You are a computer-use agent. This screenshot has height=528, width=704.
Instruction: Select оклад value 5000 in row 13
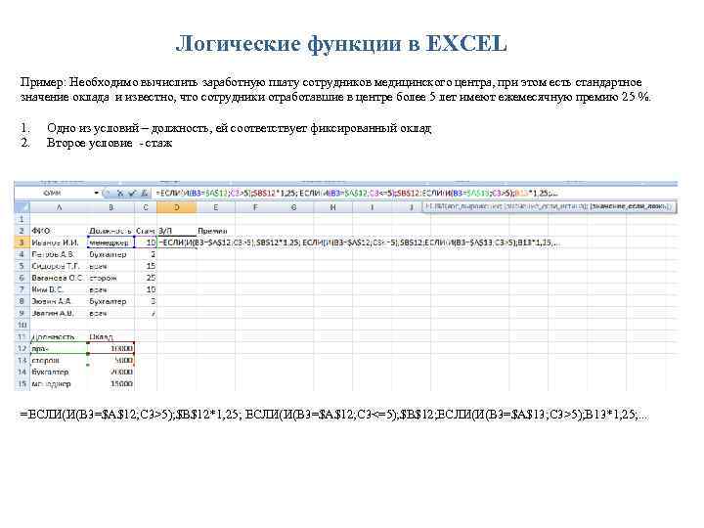111,360
